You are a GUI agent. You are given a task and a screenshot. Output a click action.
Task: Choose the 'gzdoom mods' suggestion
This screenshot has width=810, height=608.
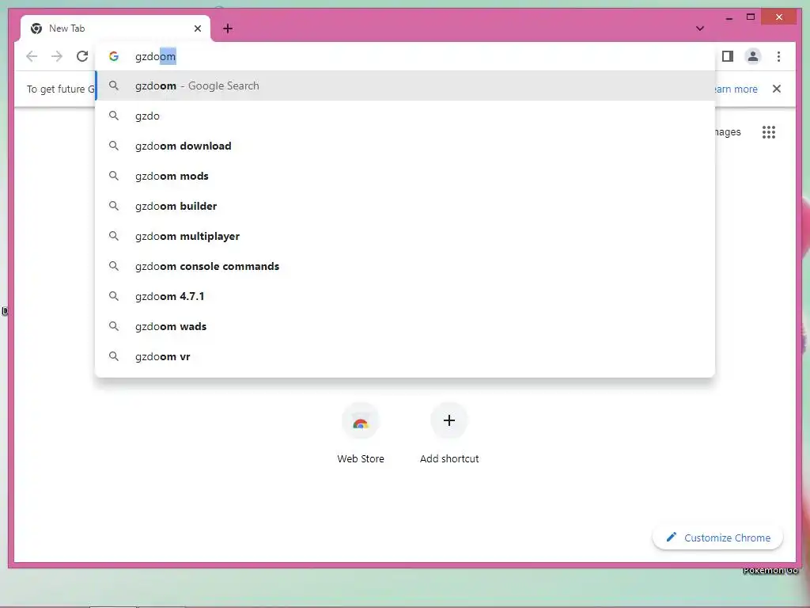(x=406, y=176)
